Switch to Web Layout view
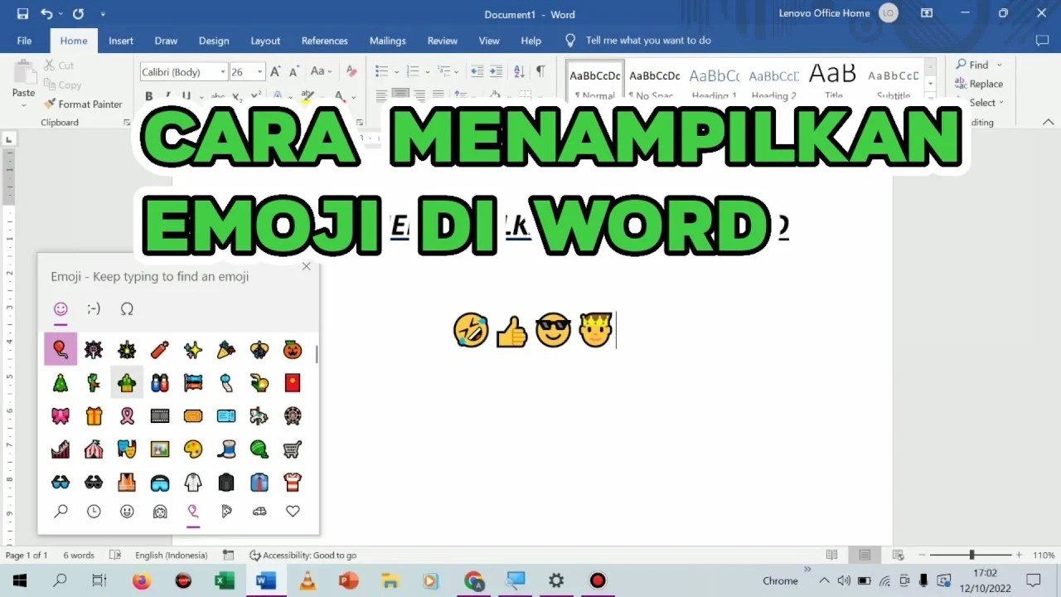Screen dimensions: 1061x597 click(898, 556)
